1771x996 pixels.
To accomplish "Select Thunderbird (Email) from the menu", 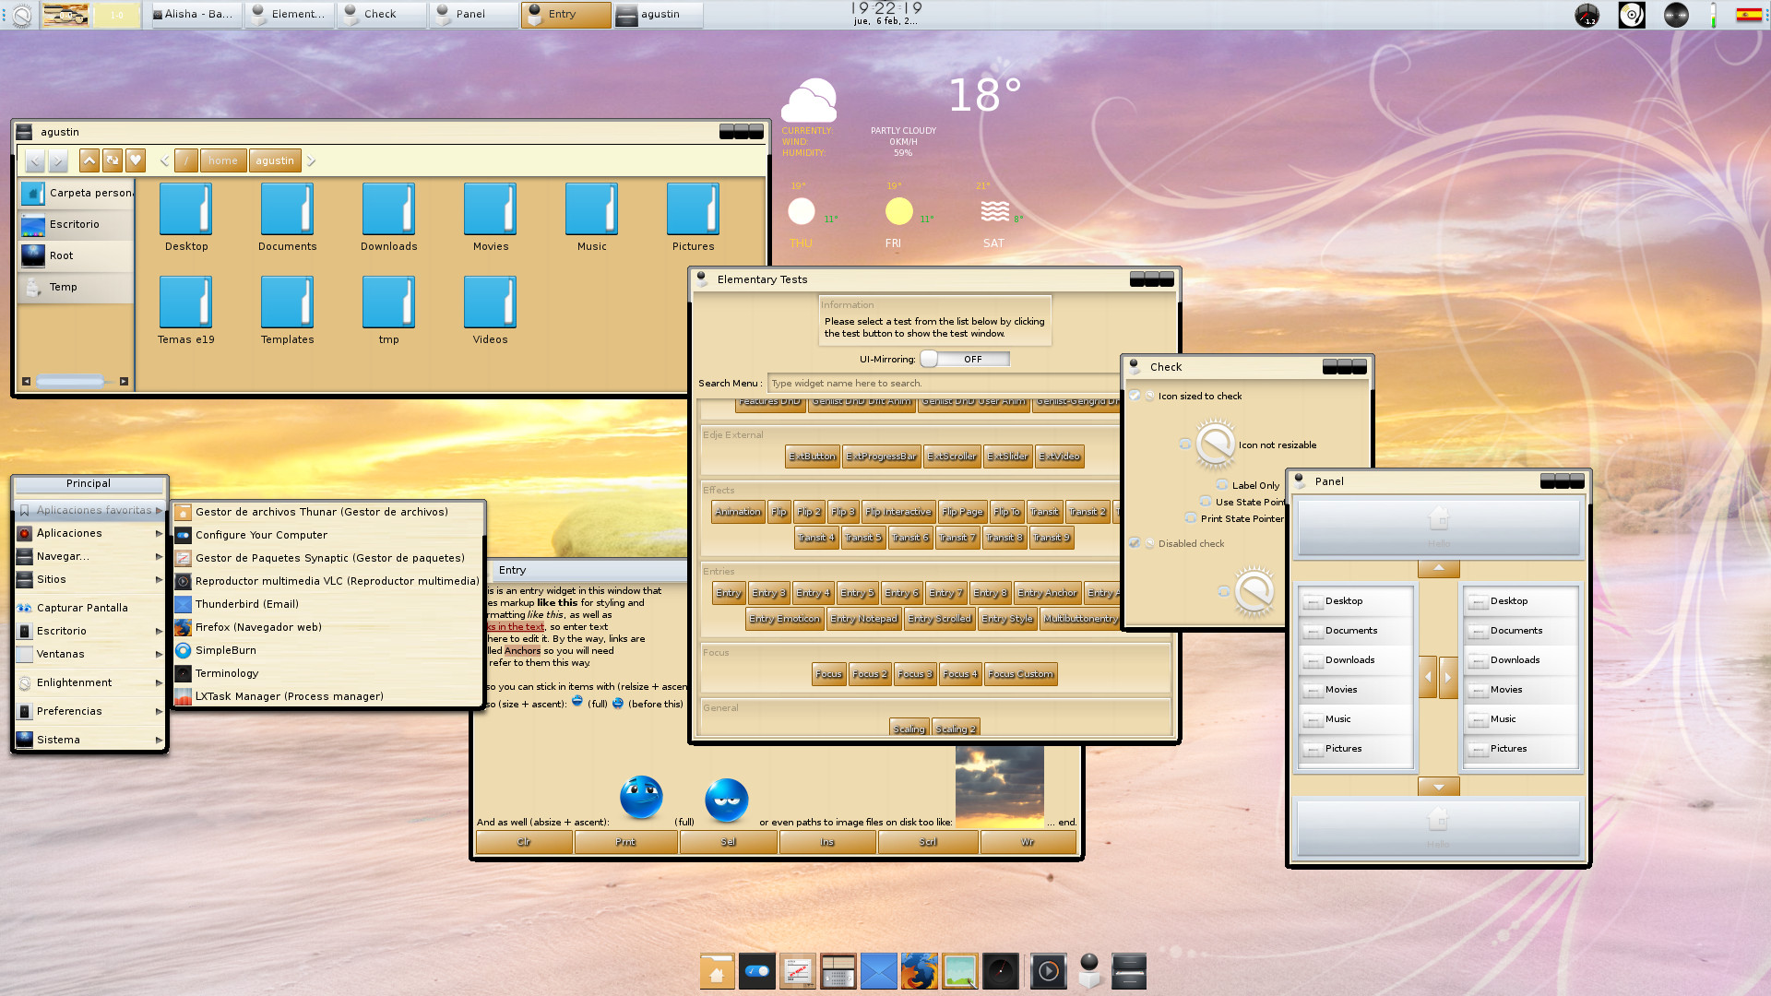I will click(328, 604).
